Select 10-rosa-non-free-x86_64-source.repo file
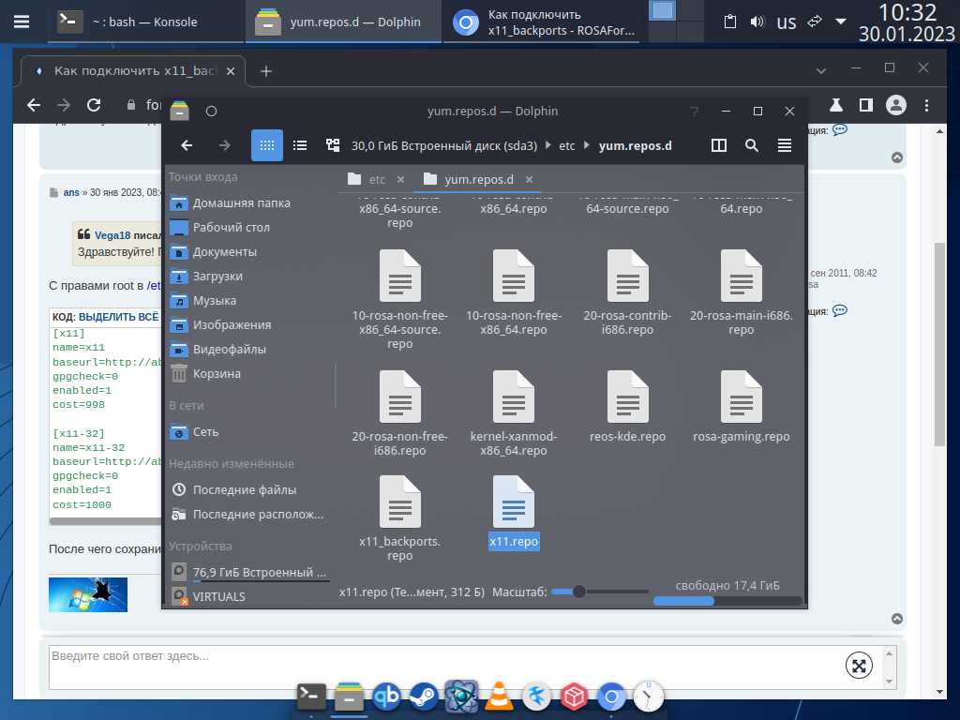The image size is (960, 720). 399,299
